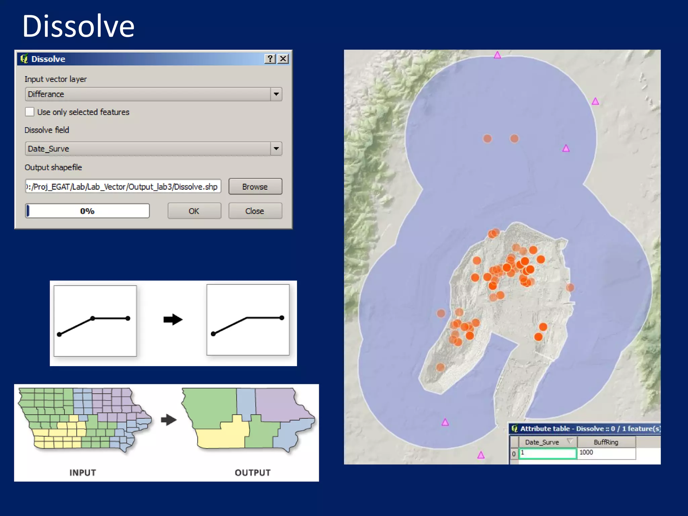Viewport: 688px width, 516px height.
Task: Click the black arrow between line diagrams
Action: pos(173,319)
